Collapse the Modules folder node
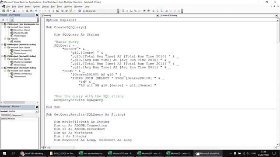The image size is (280, 157). pos(5,39)
